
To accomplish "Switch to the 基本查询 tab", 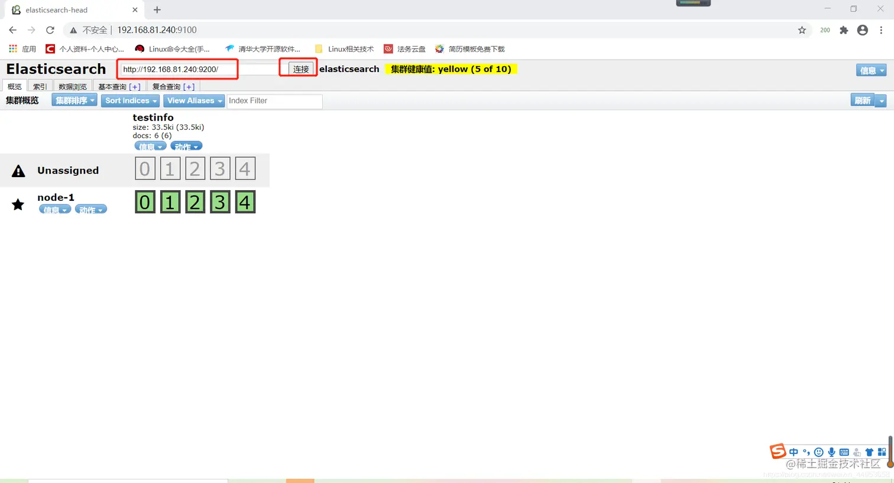I will tap(112, 87).
